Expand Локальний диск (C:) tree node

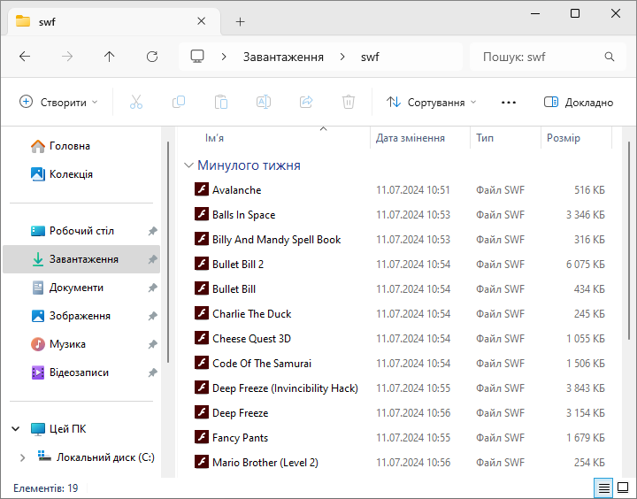(22, 457)
